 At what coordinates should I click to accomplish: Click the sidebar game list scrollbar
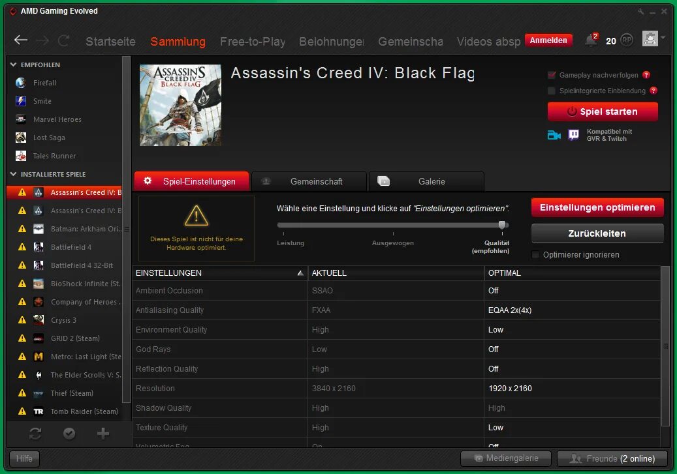(x=126, y=230)
